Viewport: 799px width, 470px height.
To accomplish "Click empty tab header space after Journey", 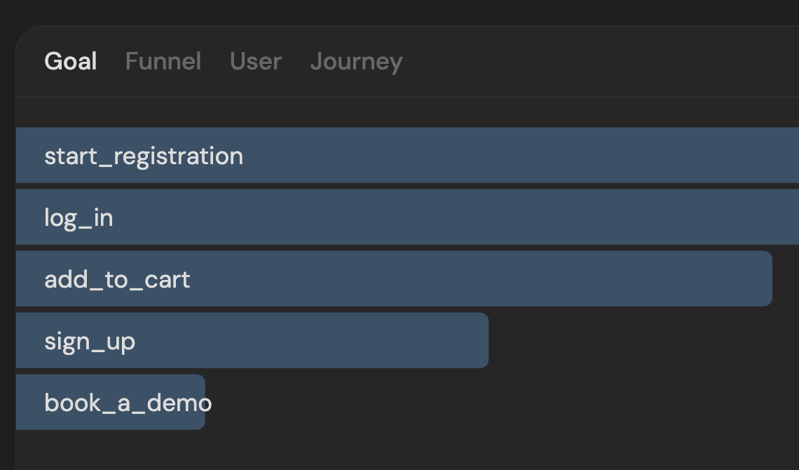I will 601,61.
